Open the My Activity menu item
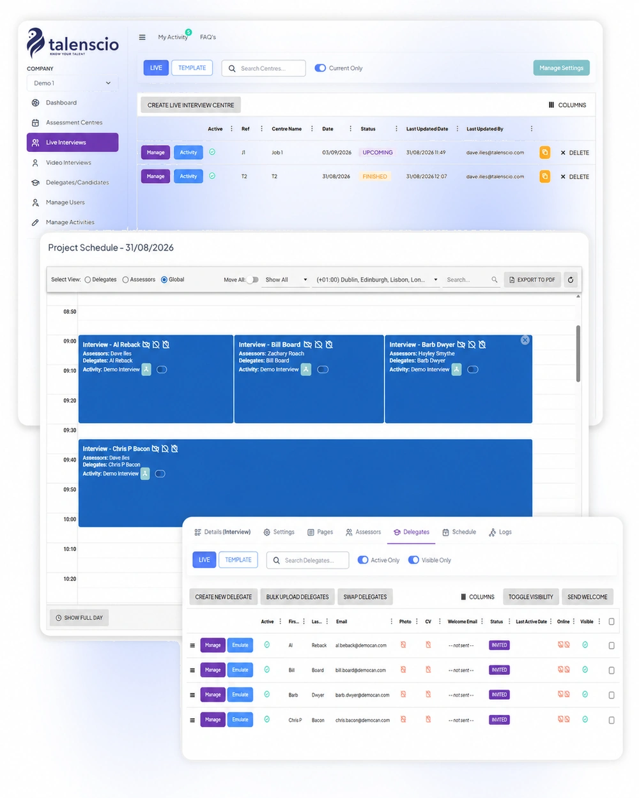 [x=173, y=37]
